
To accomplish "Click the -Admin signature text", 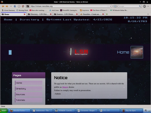I will [57, 94].
